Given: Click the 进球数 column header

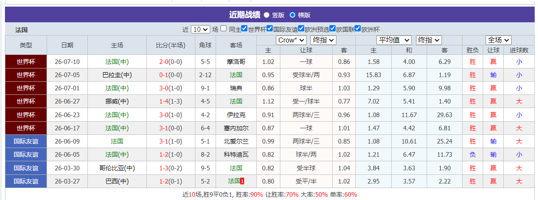Looking at the screenshot, I should click(519, 50).
